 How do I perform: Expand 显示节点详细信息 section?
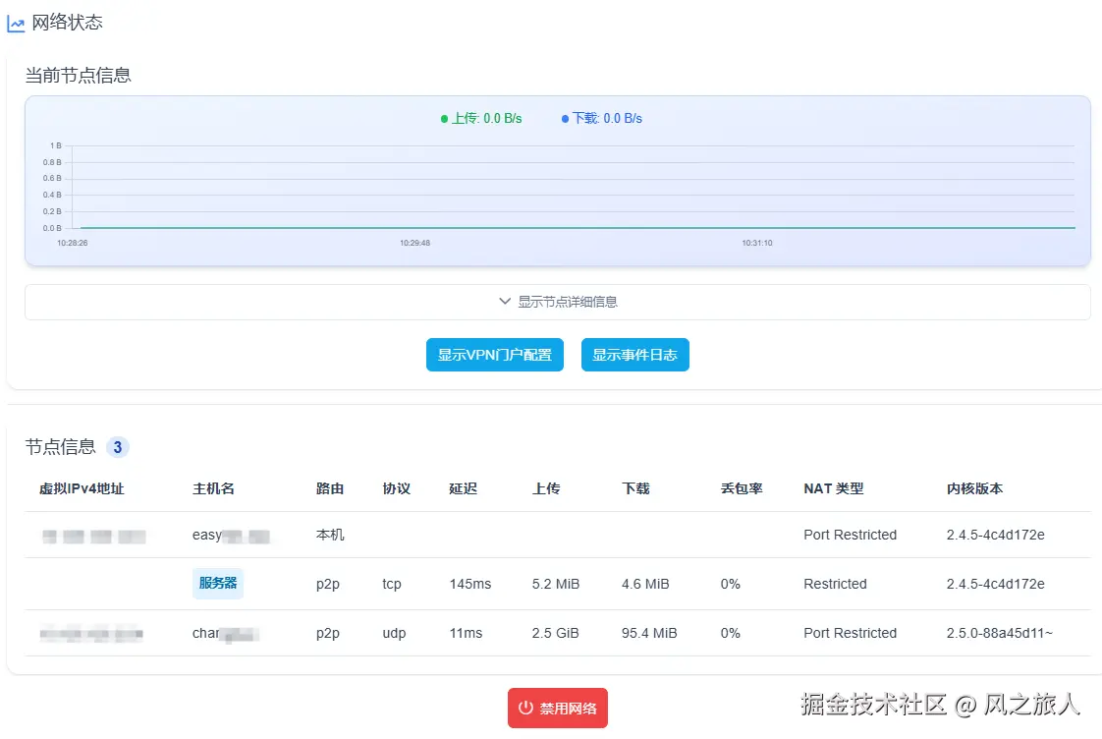click(557, 302)
